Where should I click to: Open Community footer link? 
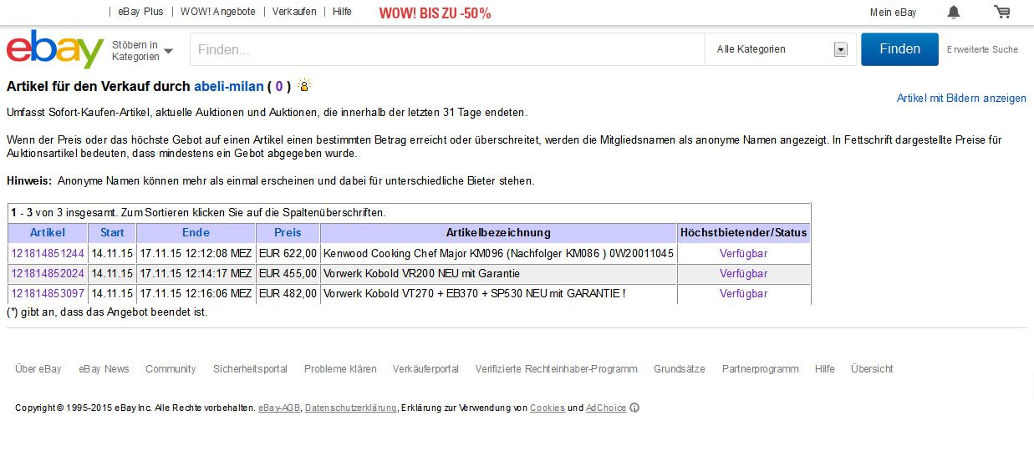(171, 368)
